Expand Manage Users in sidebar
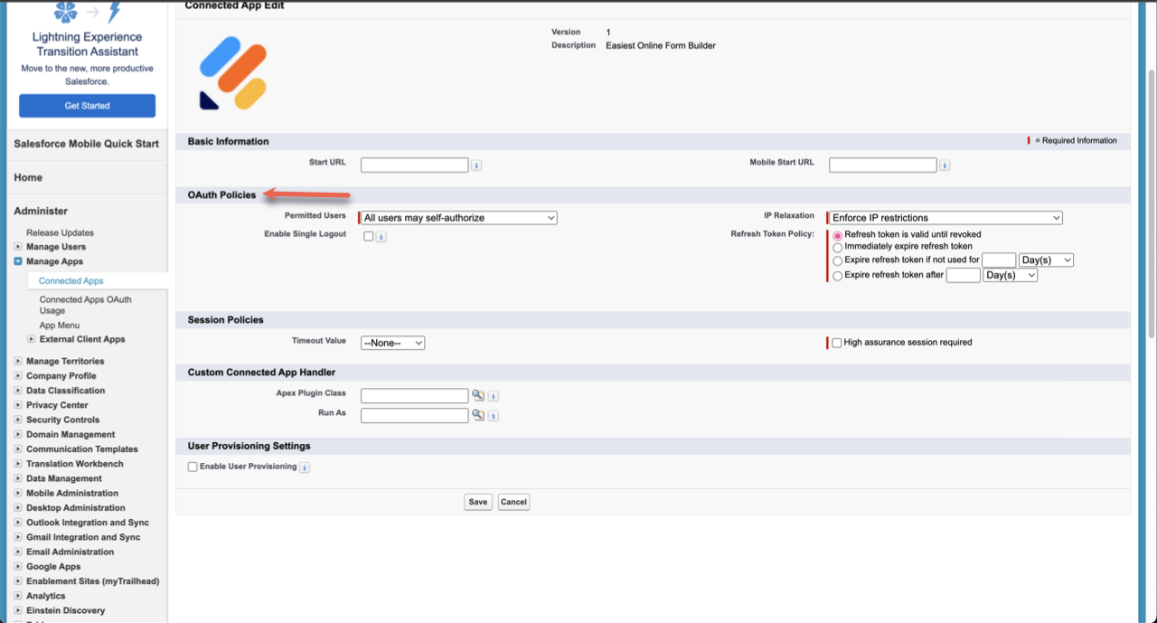Screen dimensions: 1157x623 click(18, 247)
